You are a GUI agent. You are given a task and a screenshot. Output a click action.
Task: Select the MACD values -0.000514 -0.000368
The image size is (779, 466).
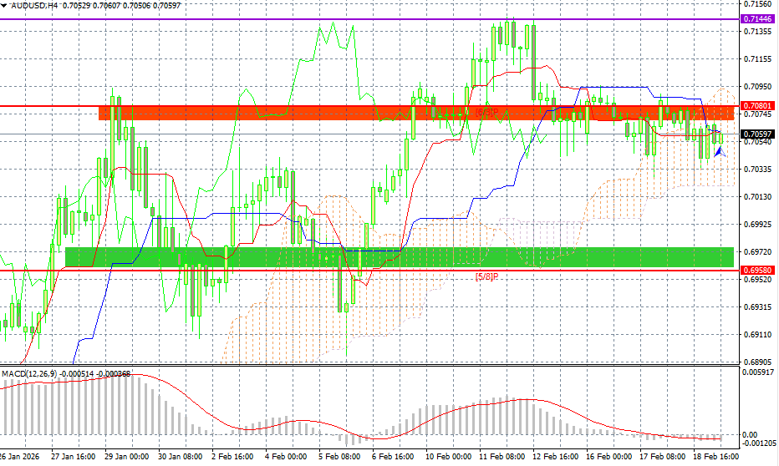coord(95,373)
